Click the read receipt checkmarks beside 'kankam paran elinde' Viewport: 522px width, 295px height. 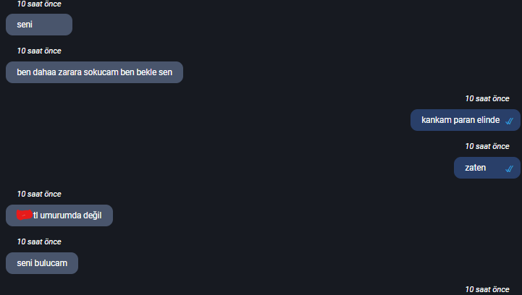click(510, 121)
